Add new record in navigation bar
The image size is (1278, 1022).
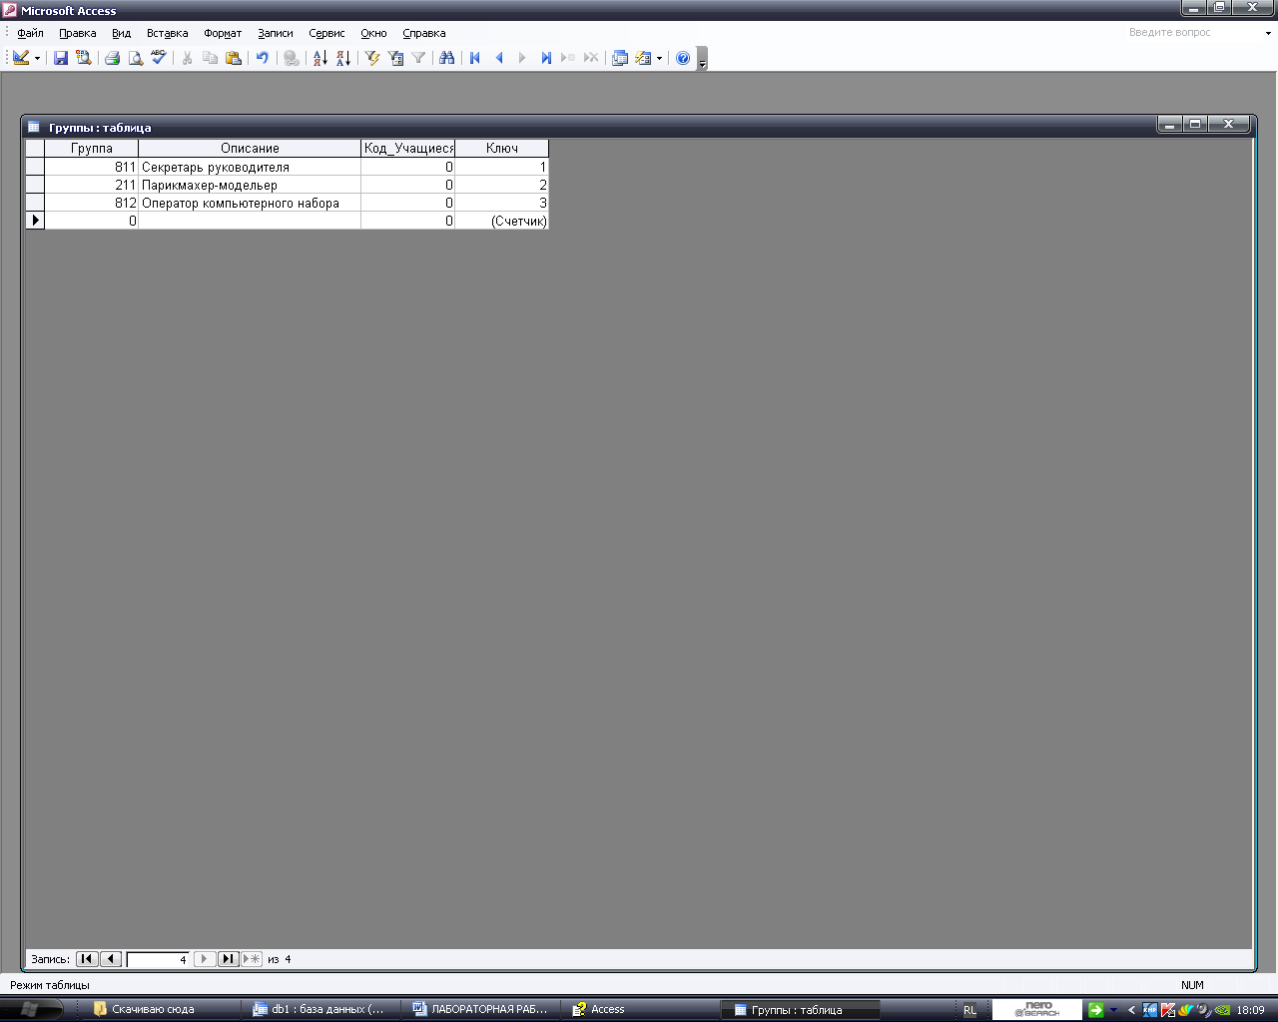click(x=252, y=959)
